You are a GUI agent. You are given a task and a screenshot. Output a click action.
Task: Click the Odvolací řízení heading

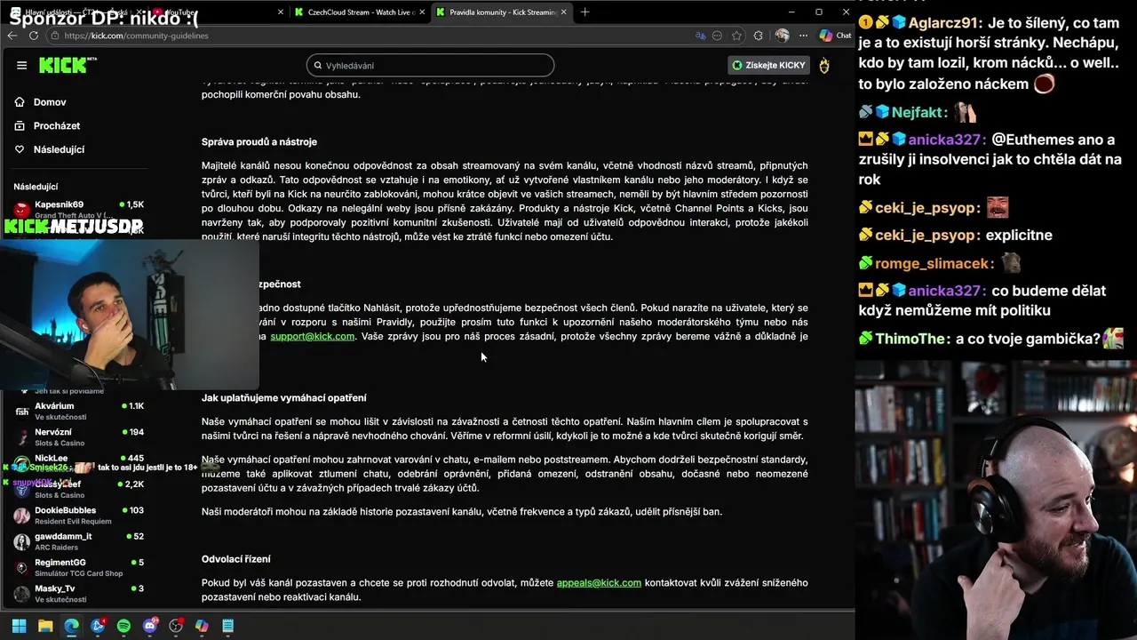pyautogui.click(x=235, y=558)
